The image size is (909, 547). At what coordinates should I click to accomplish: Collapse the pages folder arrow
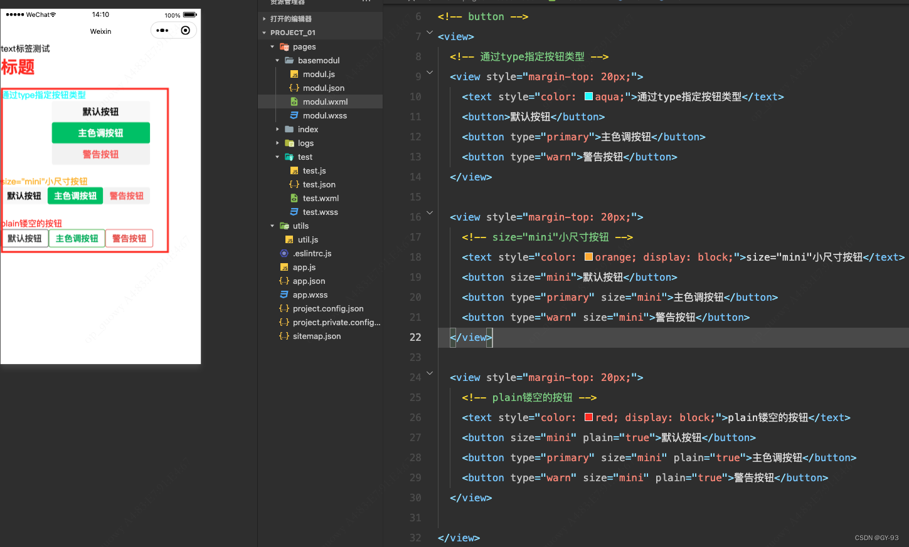272,46
